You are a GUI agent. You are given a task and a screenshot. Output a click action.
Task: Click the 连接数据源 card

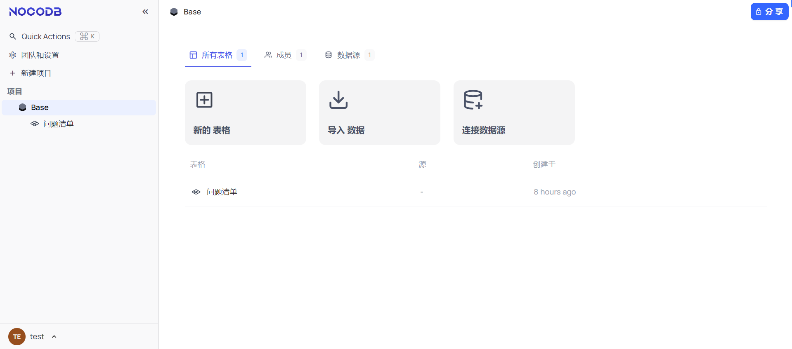point(514,112)
